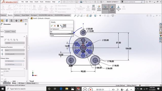Collapse the Primary Value section

pyautogui.click(x=24, y=58)
